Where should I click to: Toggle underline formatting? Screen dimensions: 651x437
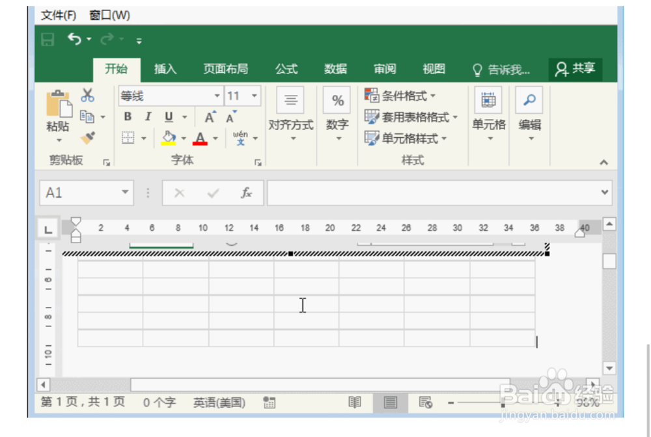[169, 117]
